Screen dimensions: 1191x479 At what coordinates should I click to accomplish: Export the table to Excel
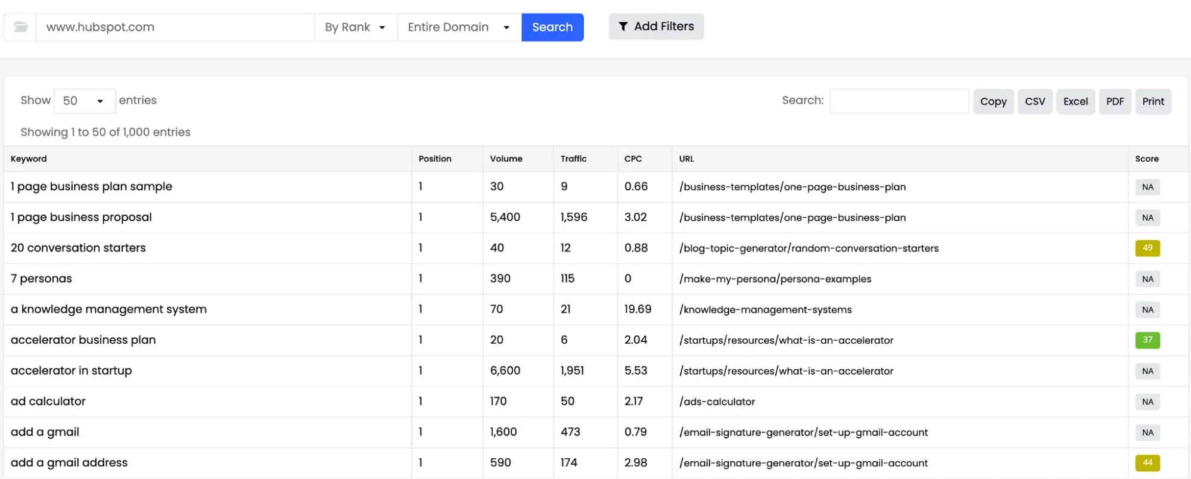pos(1075,101)
